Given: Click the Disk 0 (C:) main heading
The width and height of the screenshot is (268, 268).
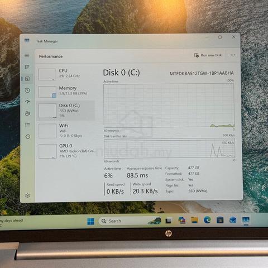Looking at the screenshot, I should pyautogui.click(x=121, y=73).
